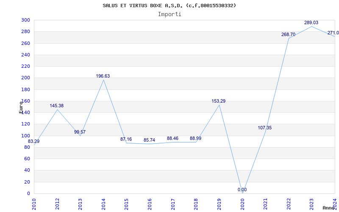Viewport: 339px width, 212px height.
Task: Click the data label 289.03
Action: (x=311, y=23)
